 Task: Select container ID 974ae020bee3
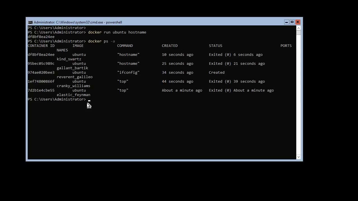[41, 73]
